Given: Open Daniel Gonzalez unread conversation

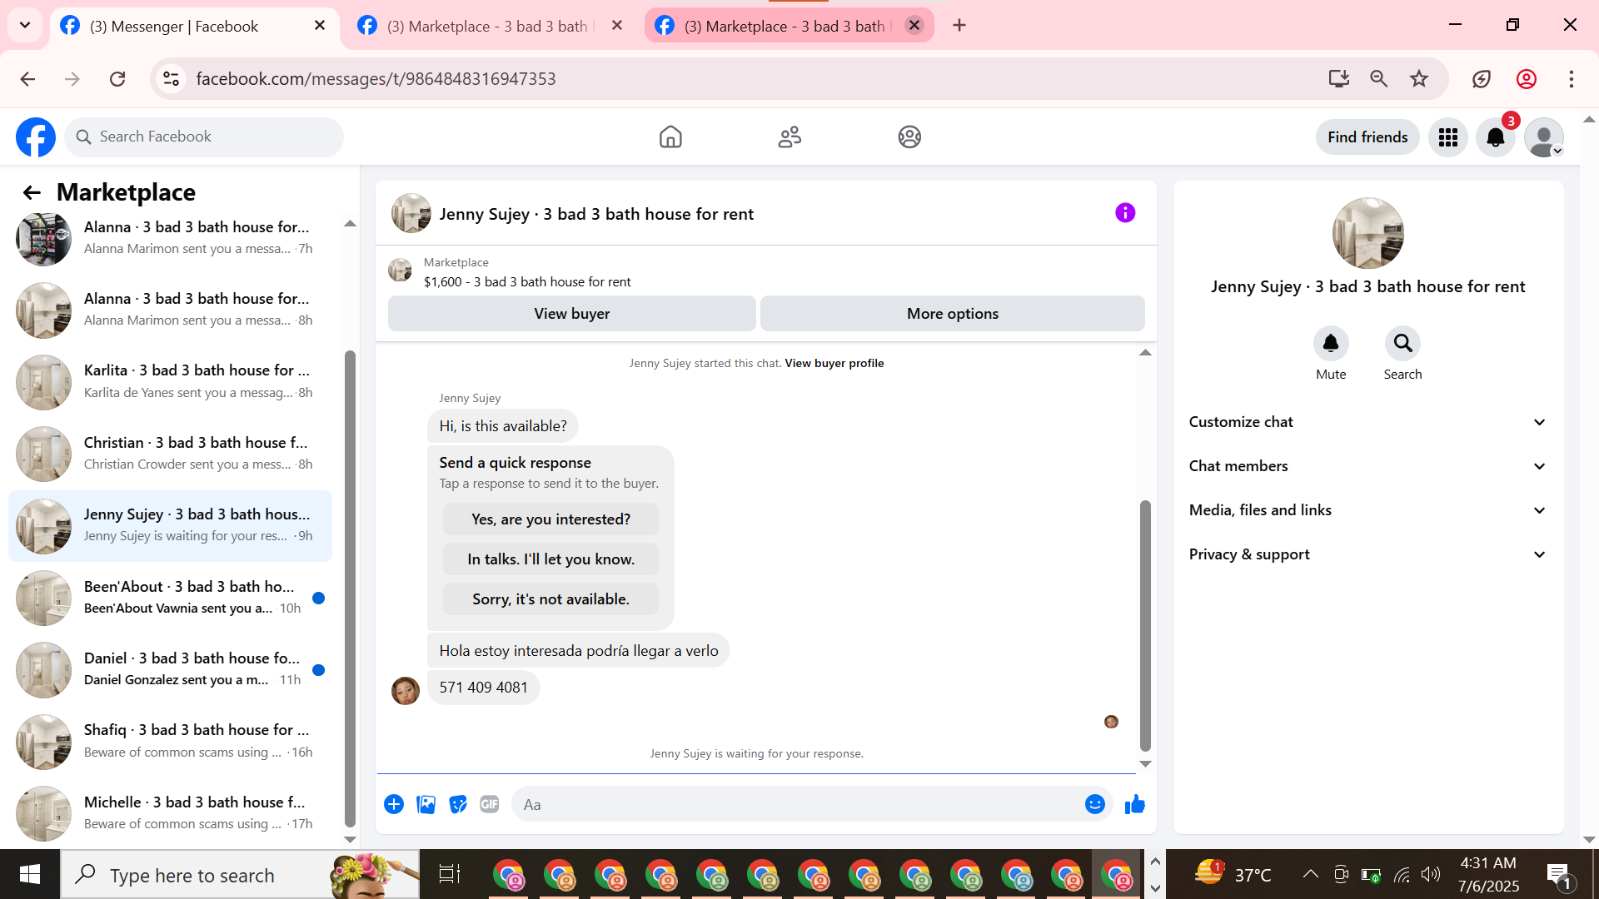Looking at the screenshot, I should [x=171, y=669].
